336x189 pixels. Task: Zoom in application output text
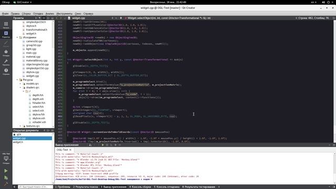[115, 145]
